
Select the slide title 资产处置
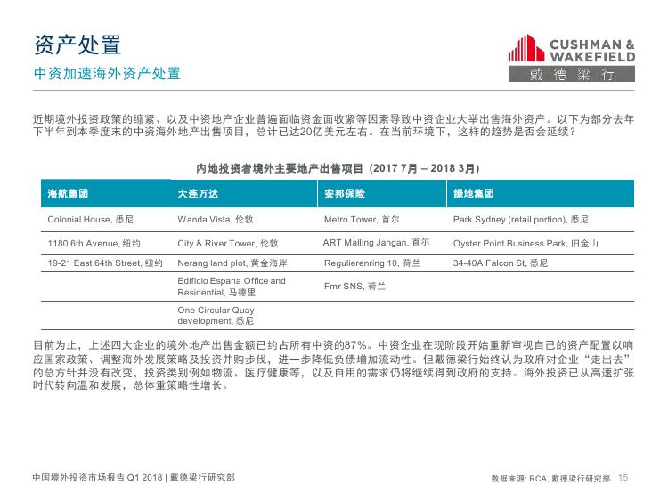[77, 44]
